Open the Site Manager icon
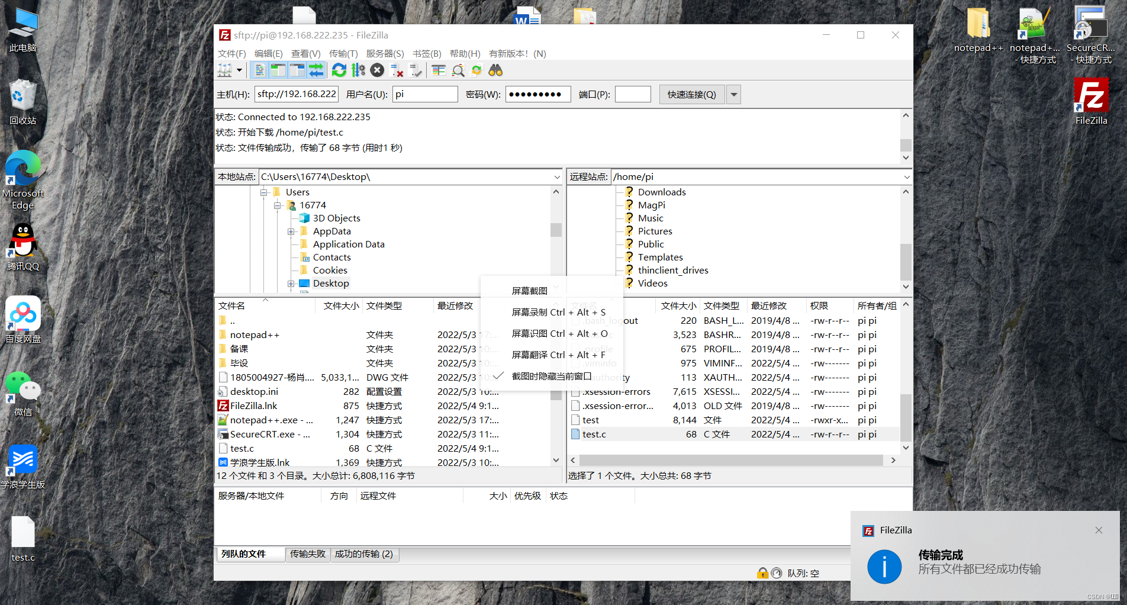 coord(224,70)
